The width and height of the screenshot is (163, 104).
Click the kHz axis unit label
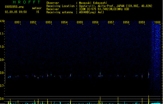click(2, 21)
